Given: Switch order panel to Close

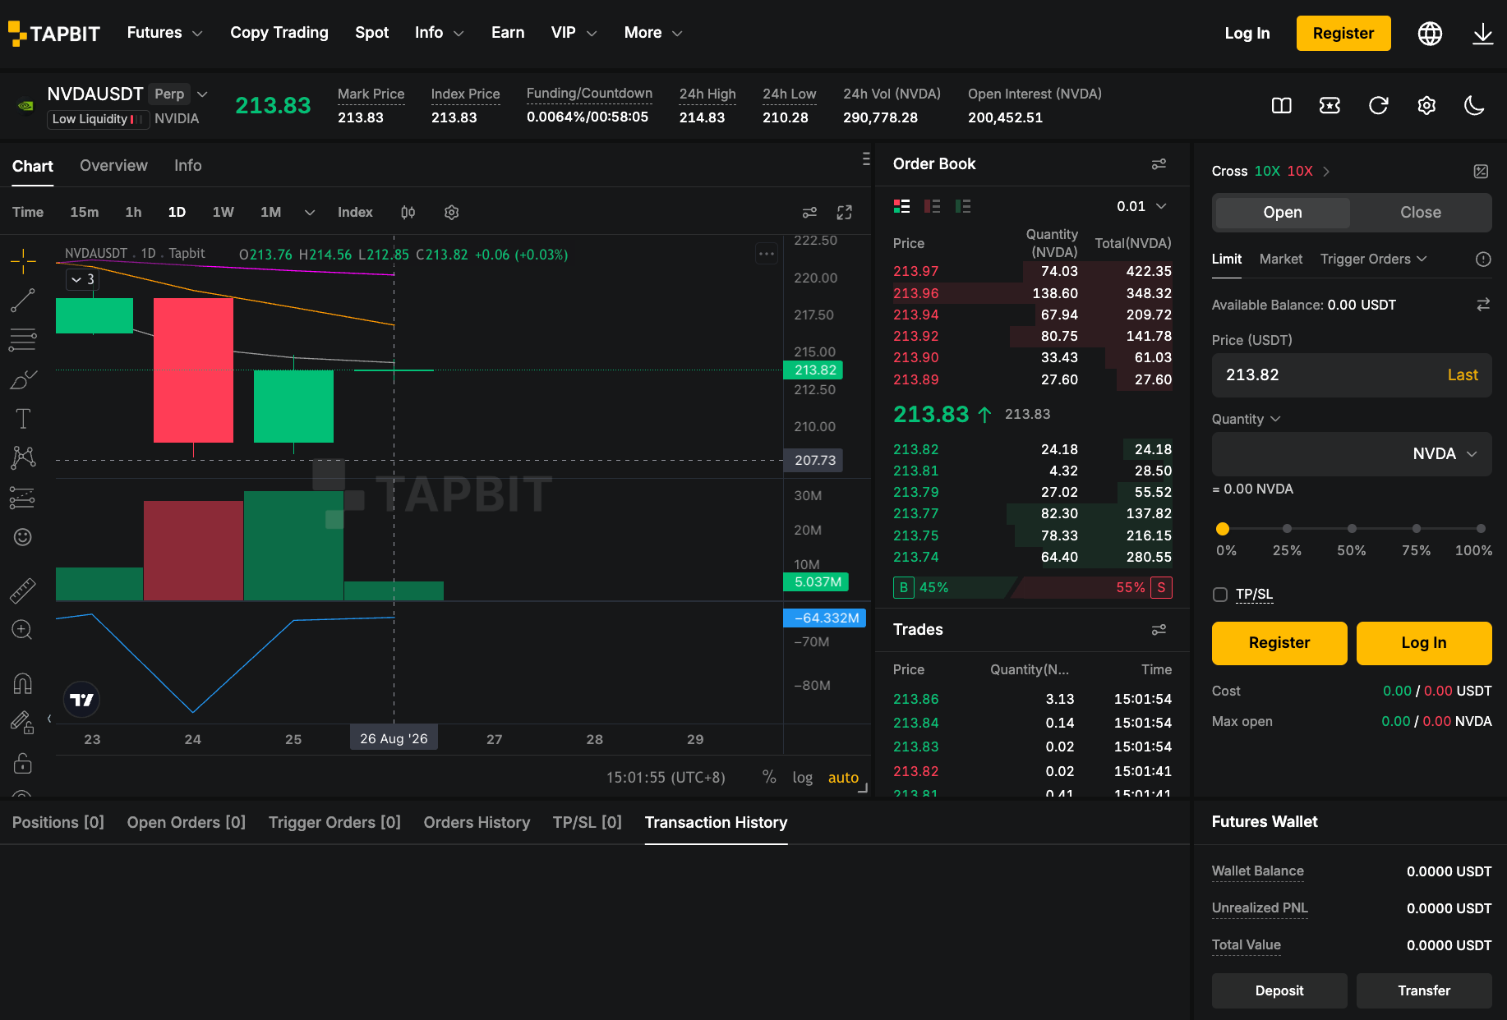Looking at the screenshot, I should click(x=1420, y=213).
